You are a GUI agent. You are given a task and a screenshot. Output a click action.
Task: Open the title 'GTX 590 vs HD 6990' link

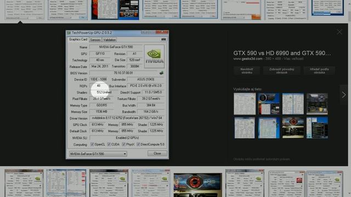coord(282,53)
